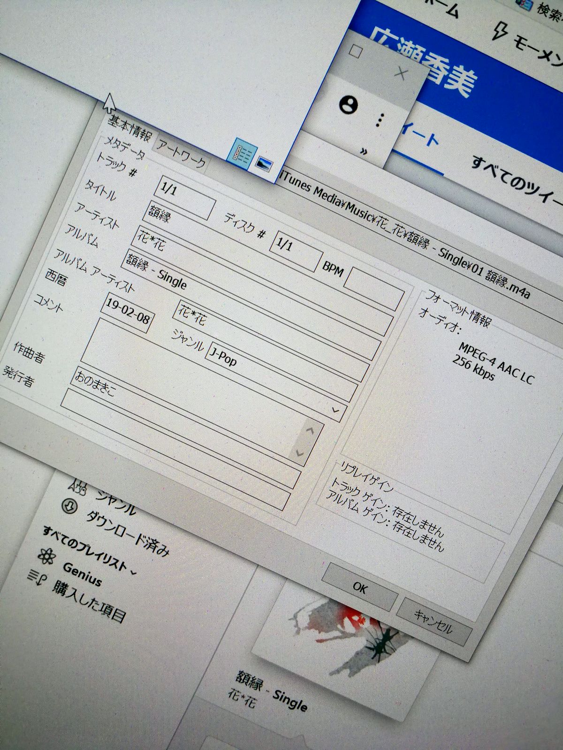Click the Genius atom icon
The image size is (563, 750).
click(x=46, y=557)
